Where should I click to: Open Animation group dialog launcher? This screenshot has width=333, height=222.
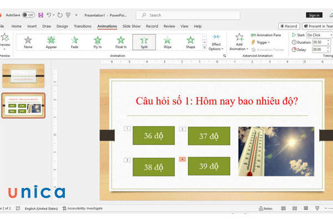(x=224, y=56)
